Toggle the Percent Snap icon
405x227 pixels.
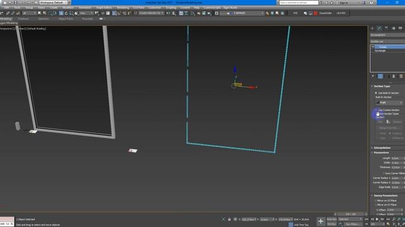(124, 13)
